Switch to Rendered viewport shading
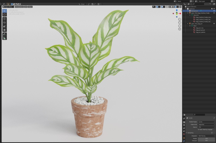216x143 pixels. [176, 7]
